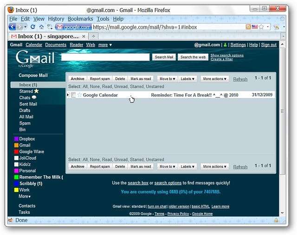Viewport: 297px width, 235px height.
Task: Open the Tools menu
Action: coord(103,19)
